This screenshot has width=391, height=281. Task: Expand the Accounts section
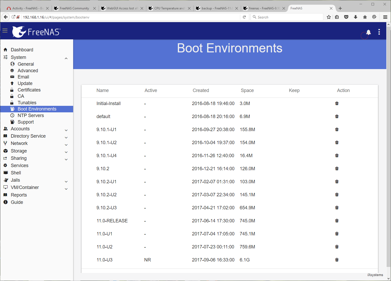click(66, 130)
